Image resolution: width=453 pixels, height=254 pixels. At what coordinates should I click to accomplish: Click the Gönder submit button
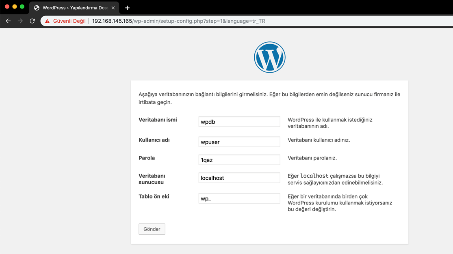coord(152,229)
